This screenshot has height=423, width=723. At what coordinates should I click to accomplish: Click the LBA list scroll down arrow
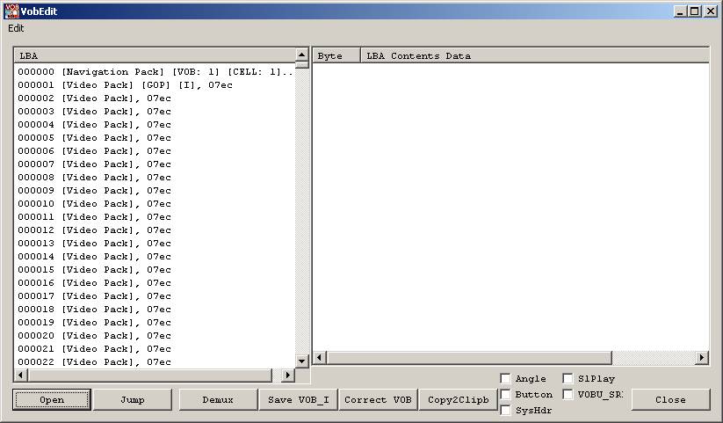point(301,361)
